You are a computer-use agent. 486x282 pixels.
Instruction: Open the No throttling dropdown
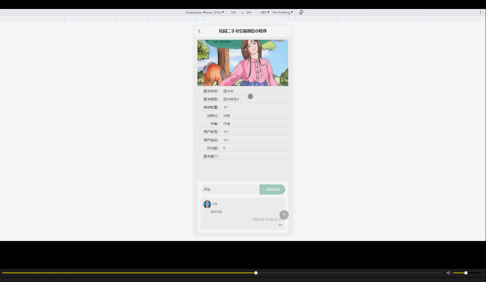click(283, 12)
